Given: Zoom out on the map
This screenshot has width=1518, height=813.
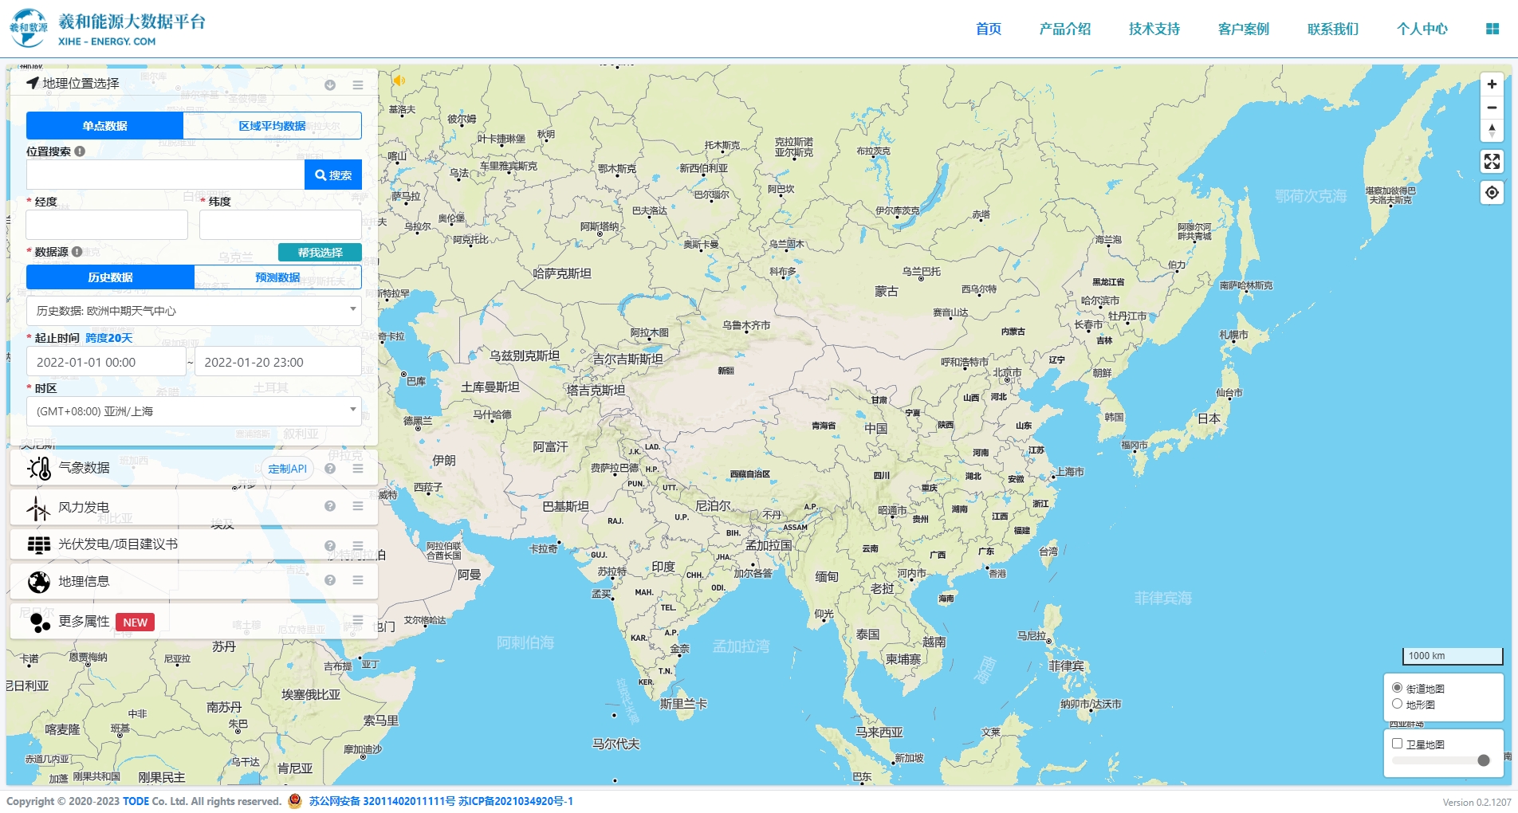Looking at the screenshot, I should click(x=1492, y=108).
